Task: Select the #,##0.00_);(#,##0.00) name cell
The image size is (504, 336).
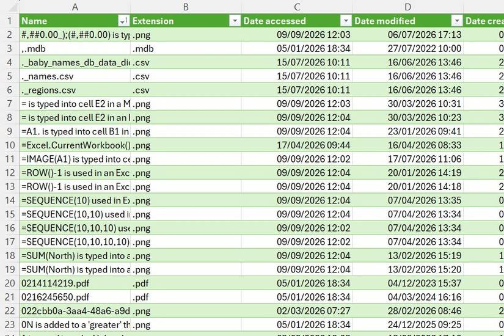Action: pos(75,35)
